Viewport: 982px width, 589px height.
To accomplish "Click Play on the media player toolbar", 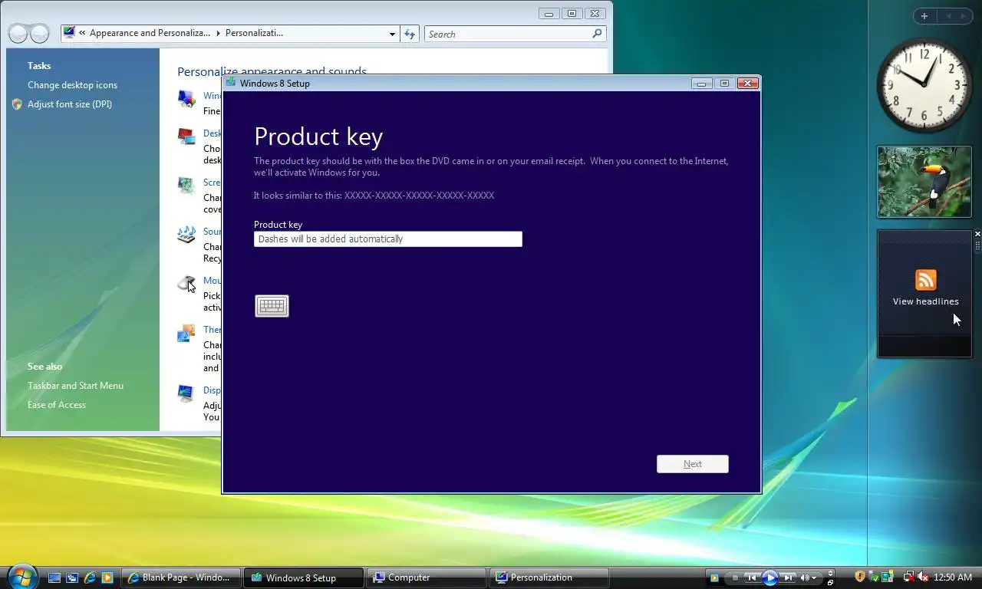I will [x=770, y=577].
